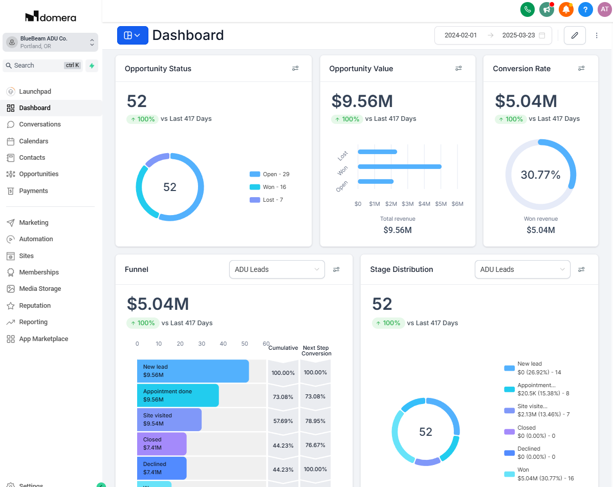Click the Reputation star icon
Image resolution: width=613 pixels, height=487 pixels.
point(11,306)
